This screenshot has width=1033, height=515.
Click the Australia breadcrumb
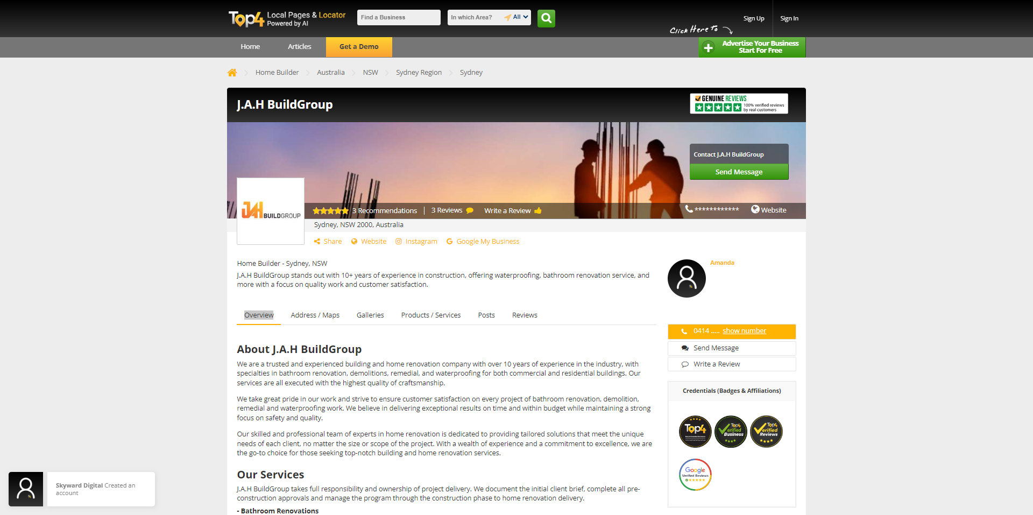pyautogui.click(x=331, y=73)
